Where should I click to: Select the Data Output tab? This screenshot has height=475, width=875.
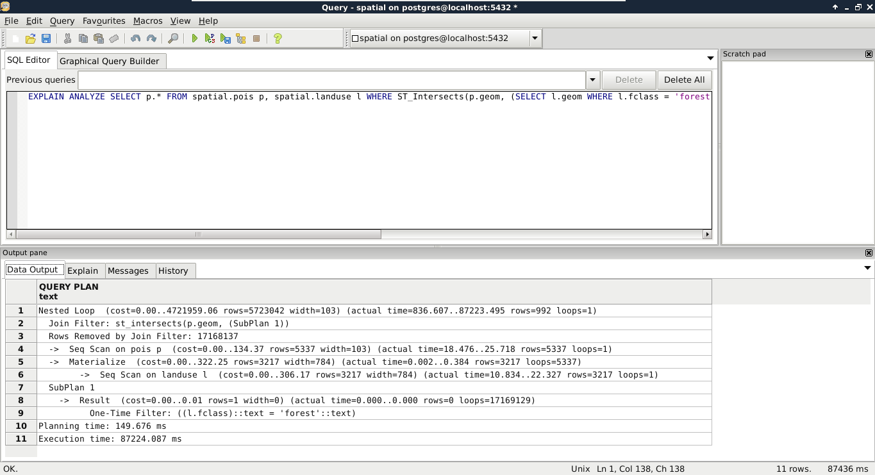pos(33,270)
